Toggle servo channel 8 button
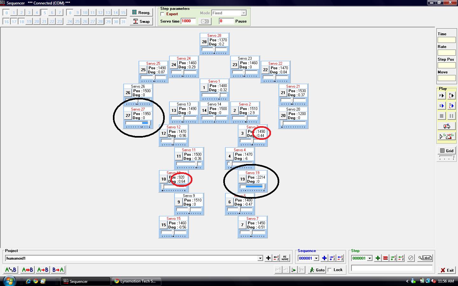The height and width of the screenshot is (286, 458). [70, 13]
